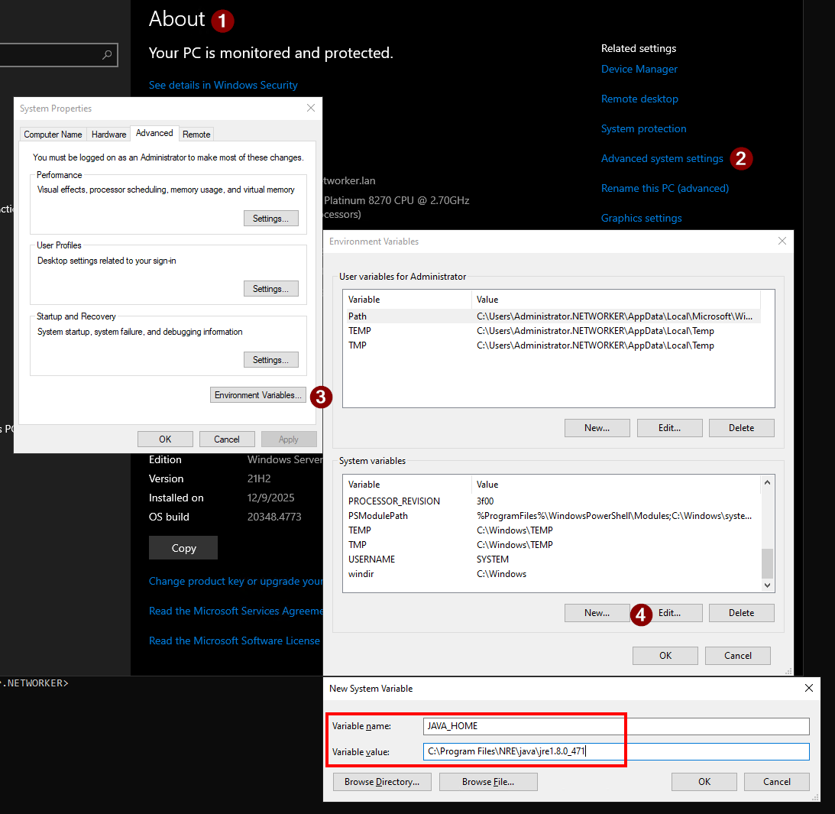Click Browse File in New System Variable

pyautogui.click(x=487, y=781)
